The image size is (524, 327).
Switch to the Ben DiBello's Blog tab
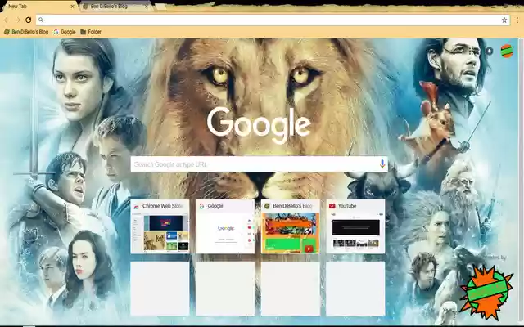pyautogui.click(x=114, y=7)
